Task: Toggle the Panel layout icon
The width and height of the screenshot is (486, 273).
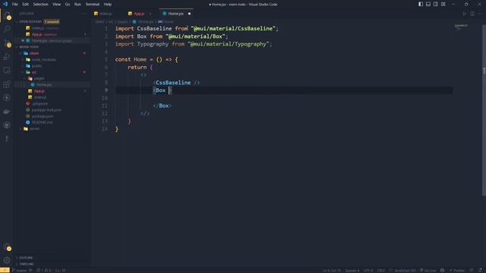Action: click(x=428, y=5)
